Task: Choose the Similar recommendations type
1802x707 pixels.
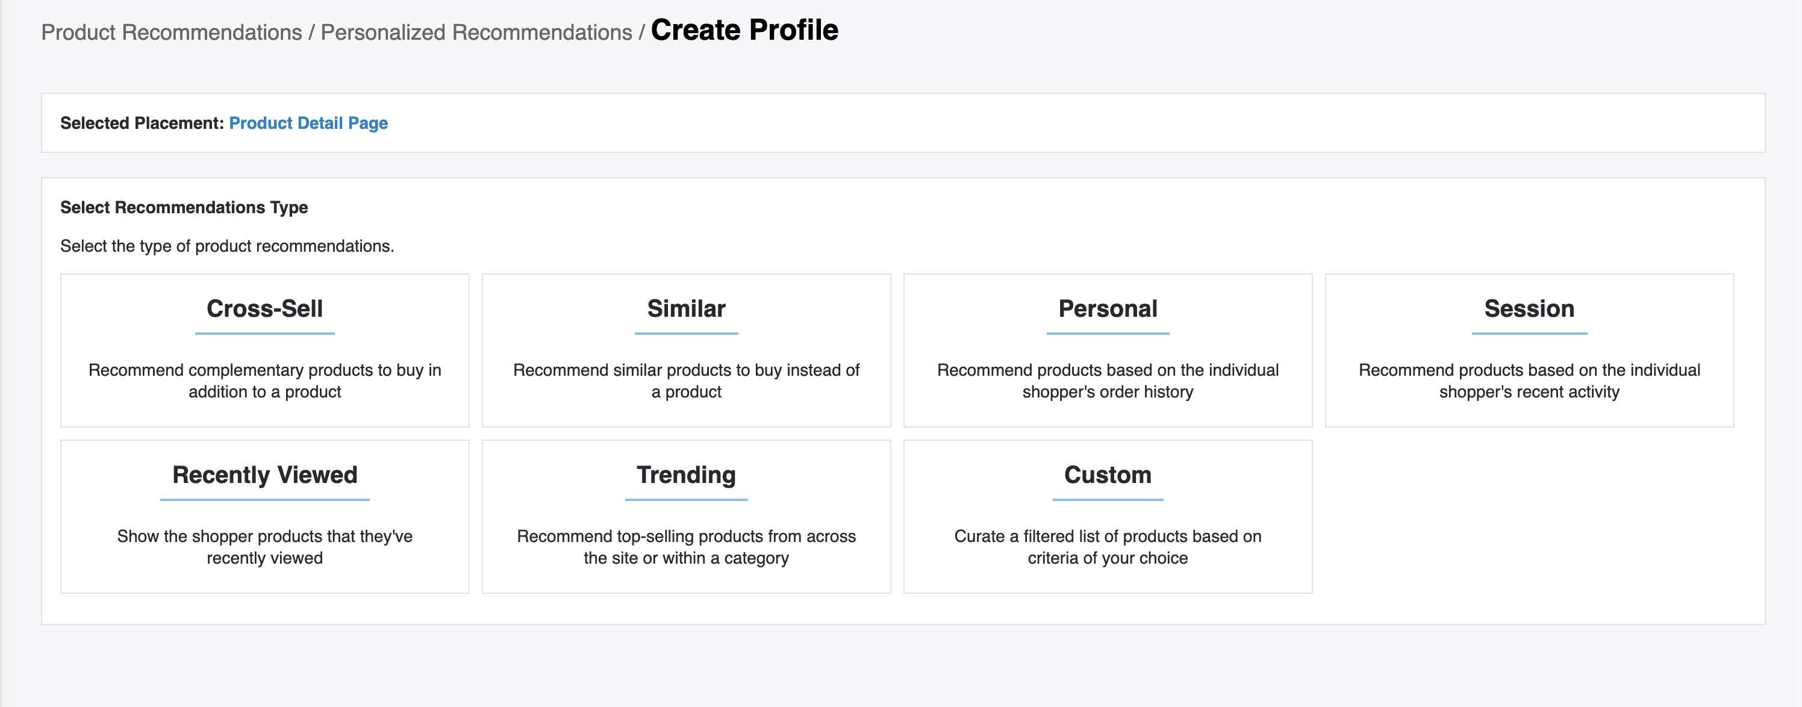Action: pyautogui.click(x=685, y=350)
